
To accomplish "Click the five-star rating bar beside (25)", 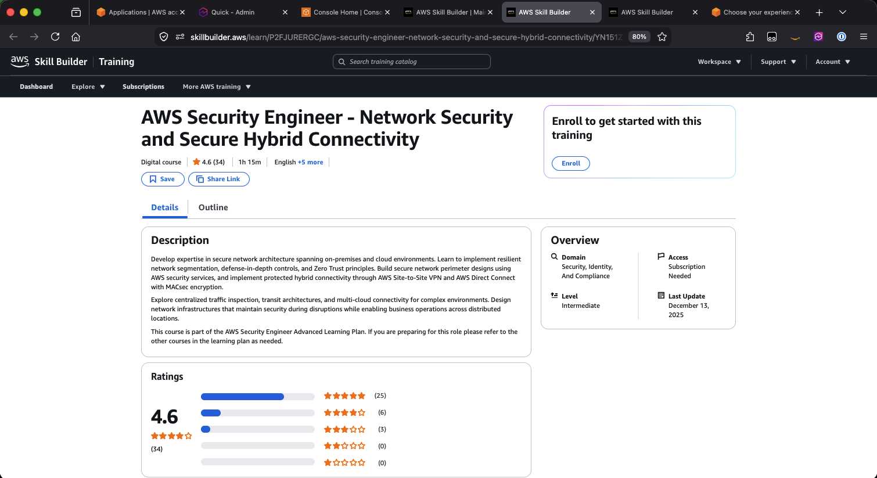I will click(258, 397).
